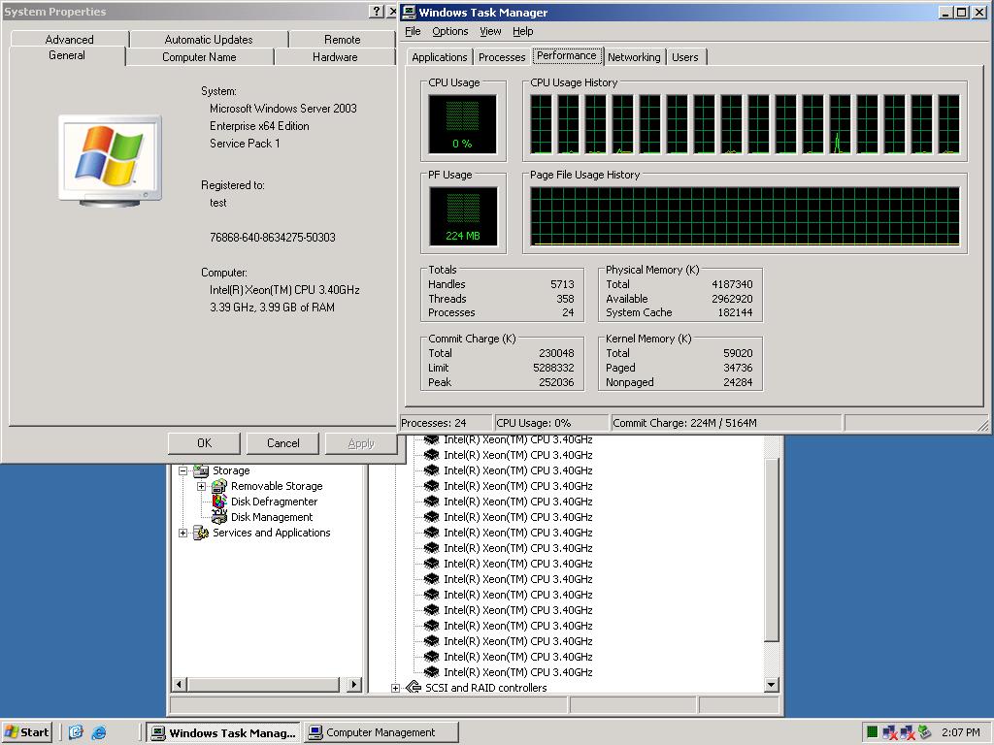
Task: Select the Disk Management icon
Action: [219, 517]
